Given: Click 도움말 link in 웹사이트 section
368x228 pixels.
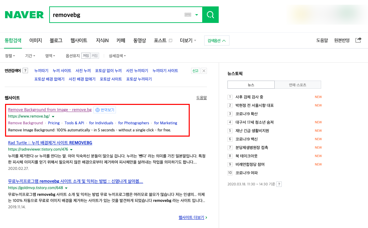Looking at the screenshot, I should click(202, 98).
